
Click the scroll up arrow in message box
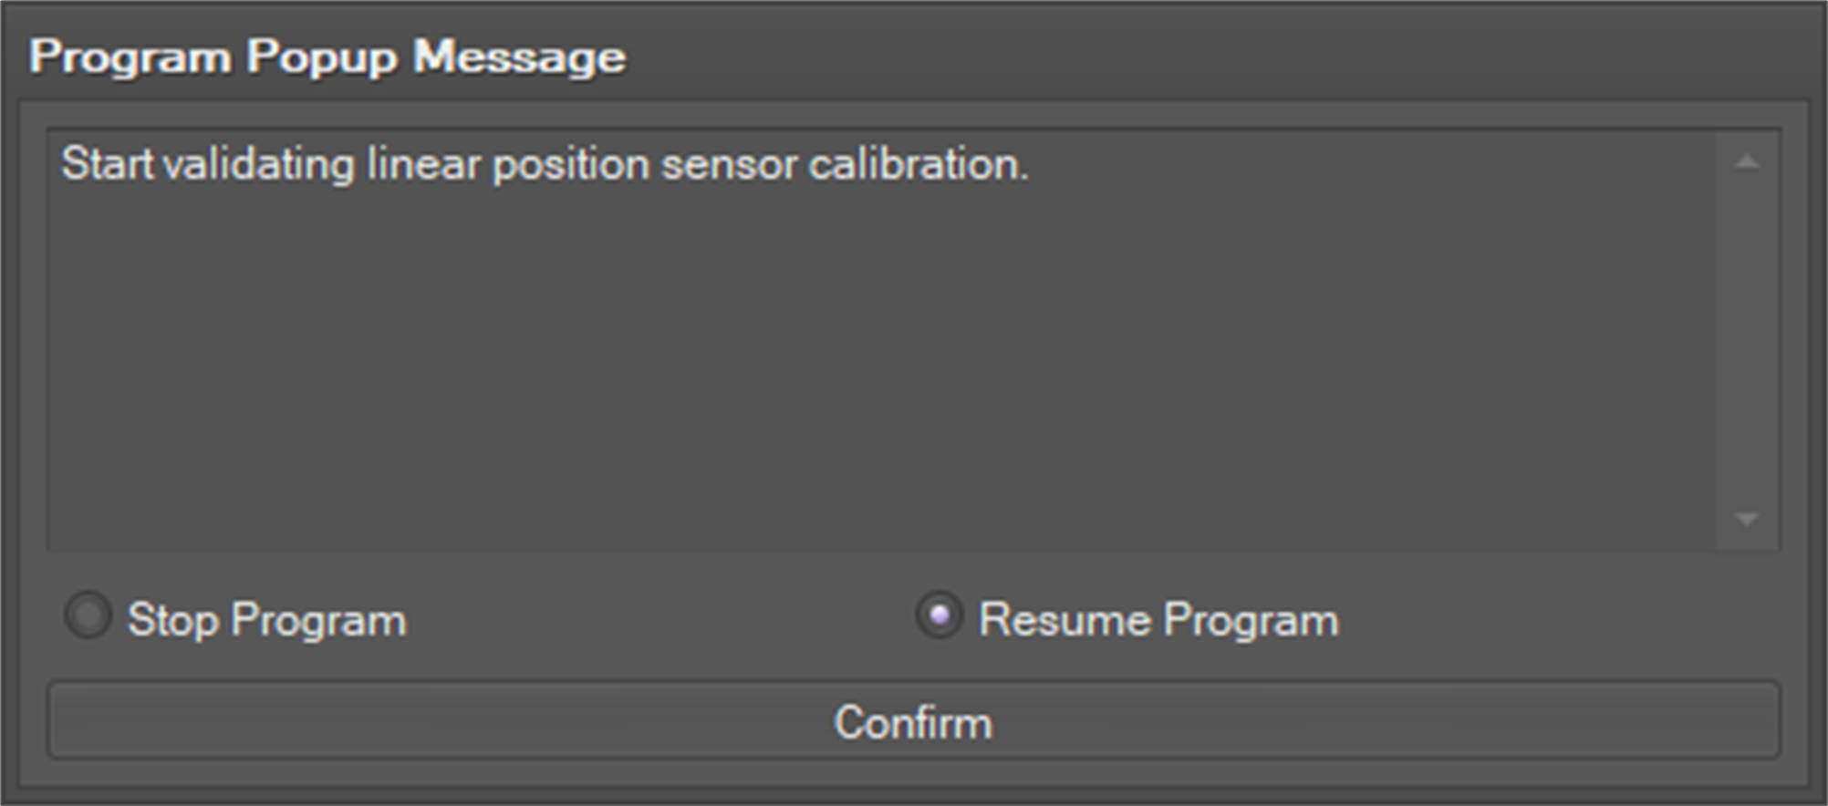pos(1747,163)
